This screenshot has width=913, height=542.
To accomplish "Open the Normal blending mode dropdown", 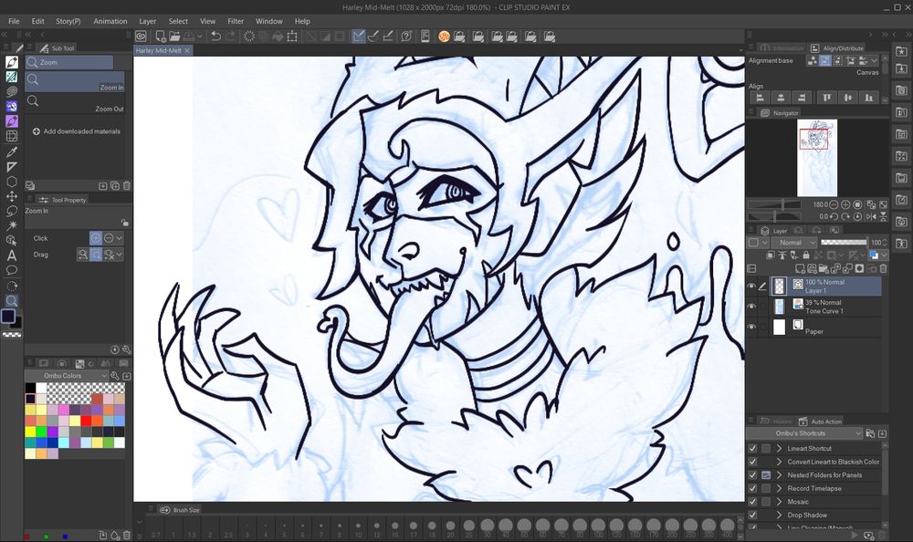I will 795,242.
